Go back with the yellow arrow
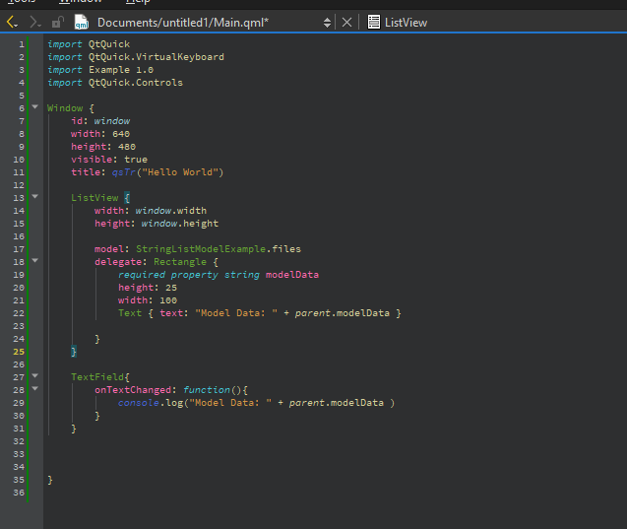Viewport: 627px width, 529px height. (13, 23)
